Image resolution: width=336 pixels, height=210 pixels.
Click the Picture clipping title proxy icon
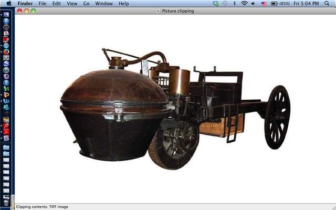158,10
